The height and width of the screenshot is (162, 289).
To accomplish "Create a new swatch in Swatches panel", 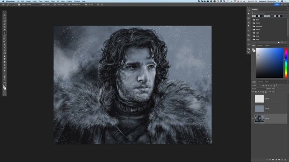I will [x=282, y=42].
